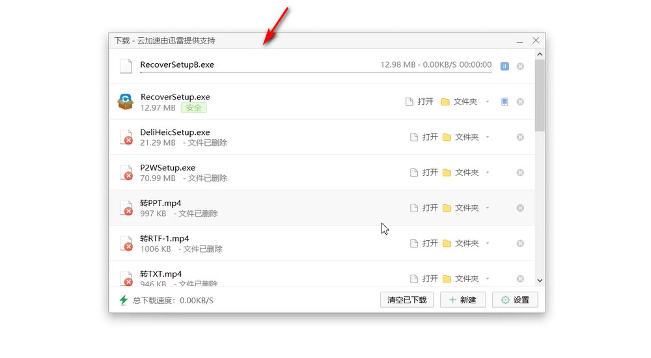This screenshot has width=651, height=358.
Task: Select the 转PPT.mp4 file name
Action: 161,203
